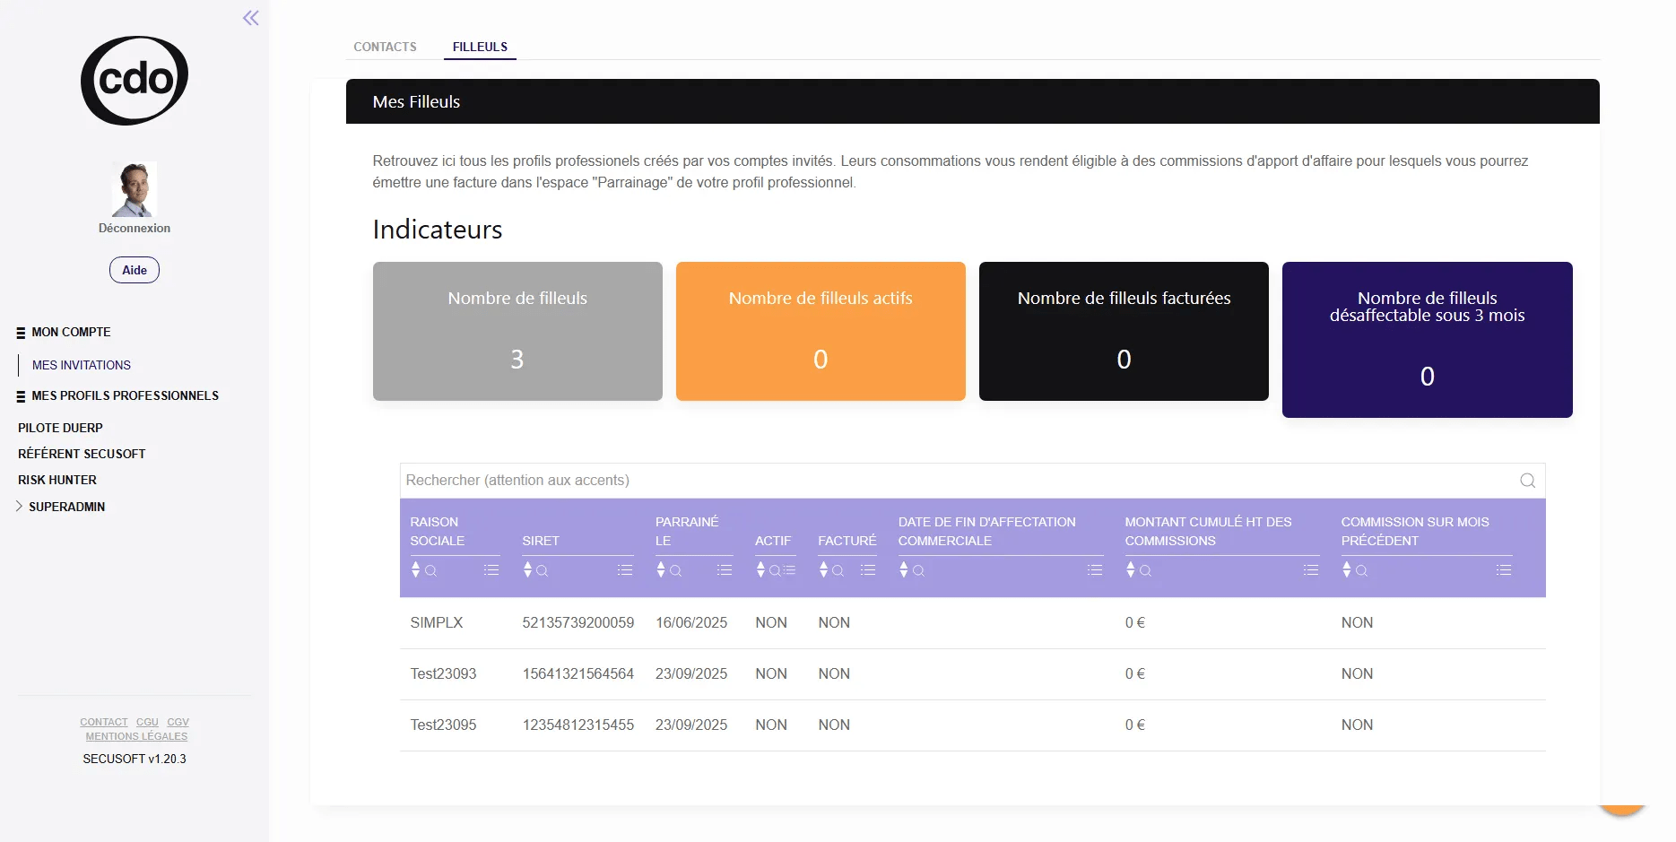This screenshot has width=1676, height=842.
Task: Click the search icon under SIRET column
Action: pos(542,570)
